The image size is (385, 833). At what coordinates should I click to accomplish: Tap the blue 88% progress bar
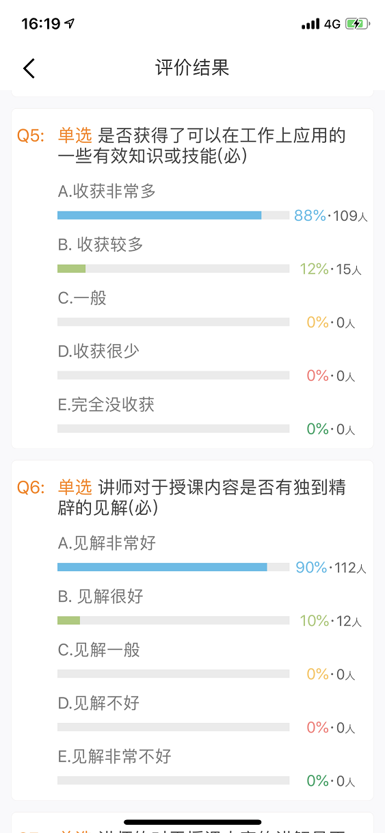point(159,215)
